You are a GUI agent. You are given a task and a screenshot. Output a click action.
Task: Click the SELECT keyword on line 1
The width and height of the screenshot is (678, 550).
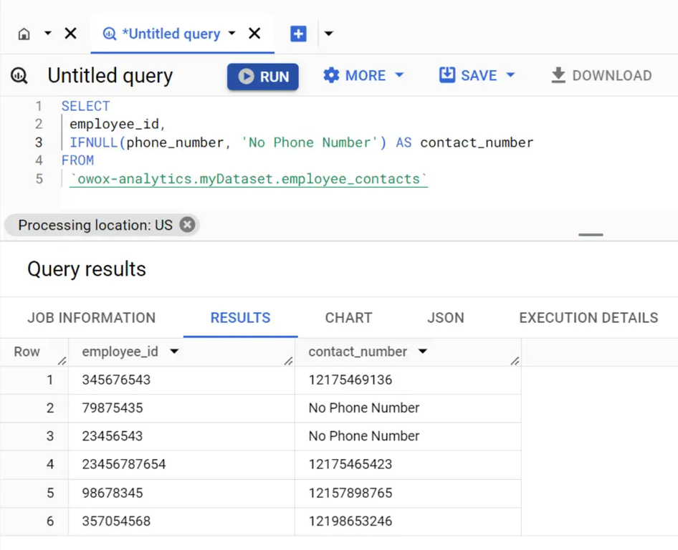click(85, 106)
